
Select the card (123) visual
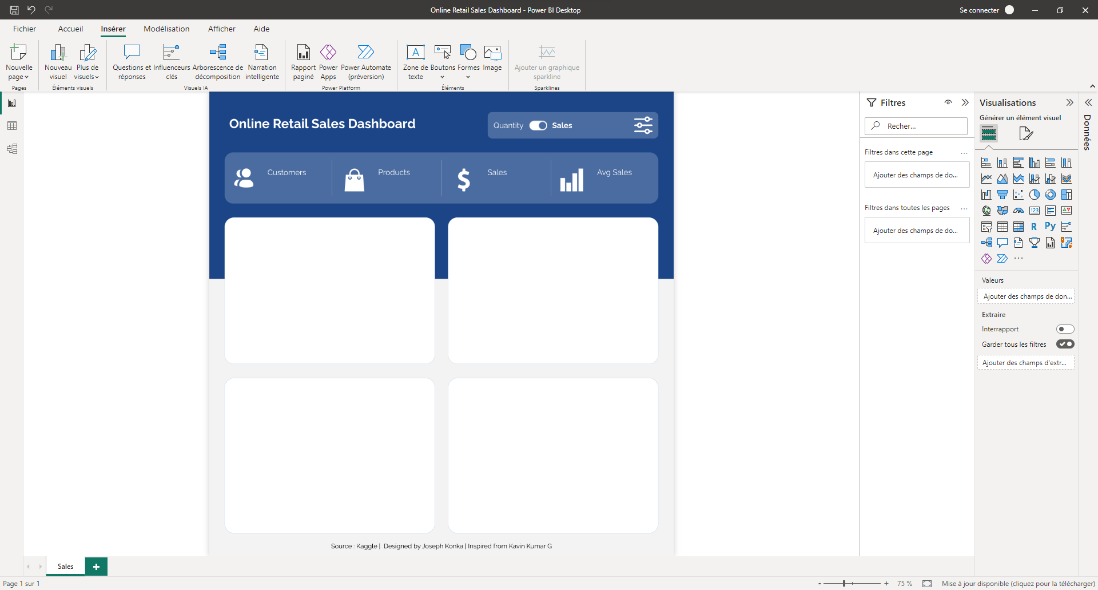coord(1034,211)
